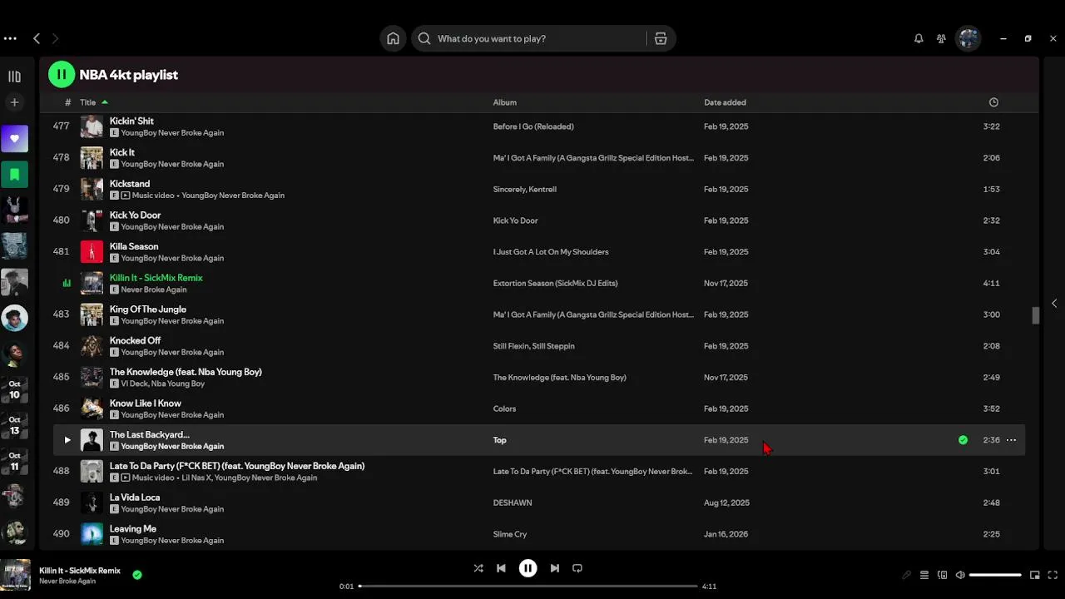Toggle shuffle playback
Viewport: 1065px width, 599px height.
point(478,568)
